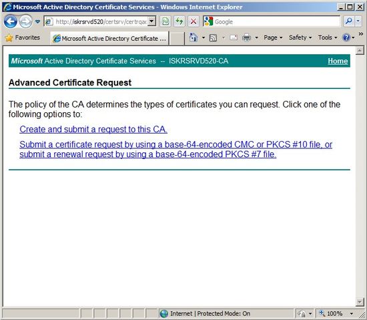This screenshot has height=320, width=367.
Task: Select the Microsoft Active Directory Certificate tab
Action: pyautogui.click(x=109, y=38)
